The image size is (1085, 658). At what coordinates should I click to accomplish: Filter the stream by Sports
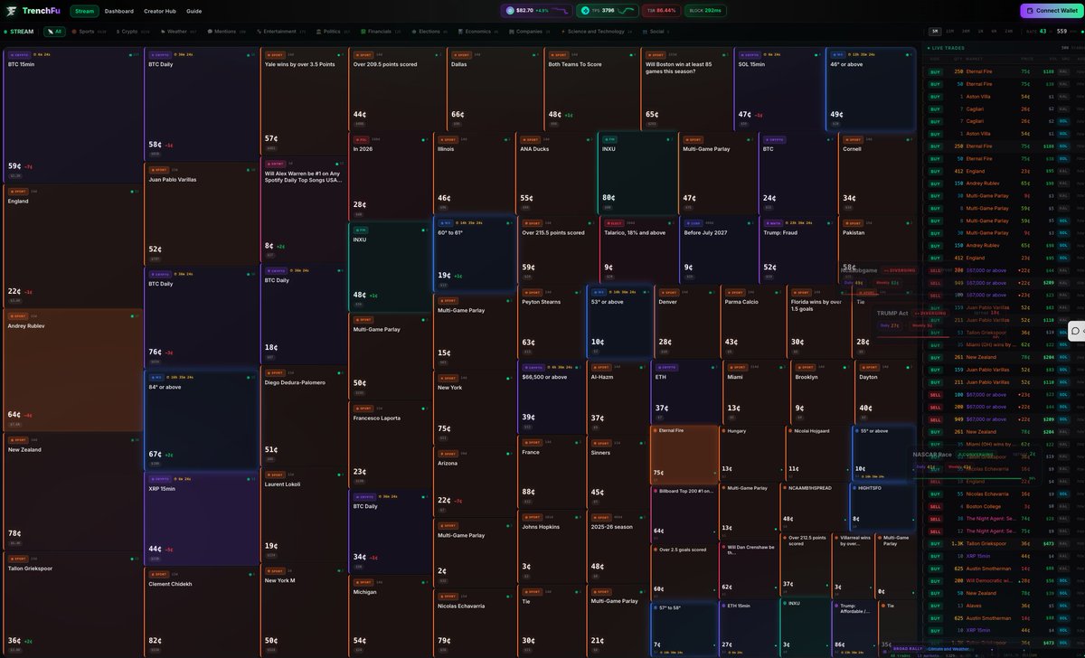(x=89, y=32)
